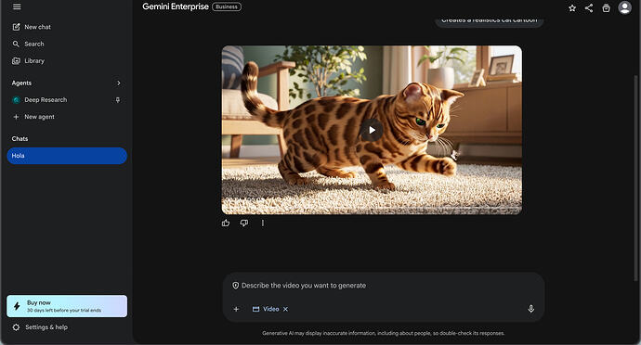Screen dimensions: 641x345
Task: Unpin the Deep Research agent
Action: click(118, 99)
